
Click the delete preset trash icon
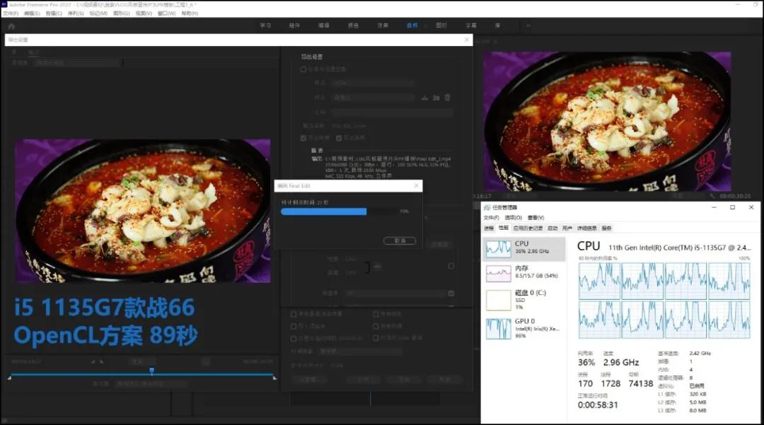[x=448, y=98]
